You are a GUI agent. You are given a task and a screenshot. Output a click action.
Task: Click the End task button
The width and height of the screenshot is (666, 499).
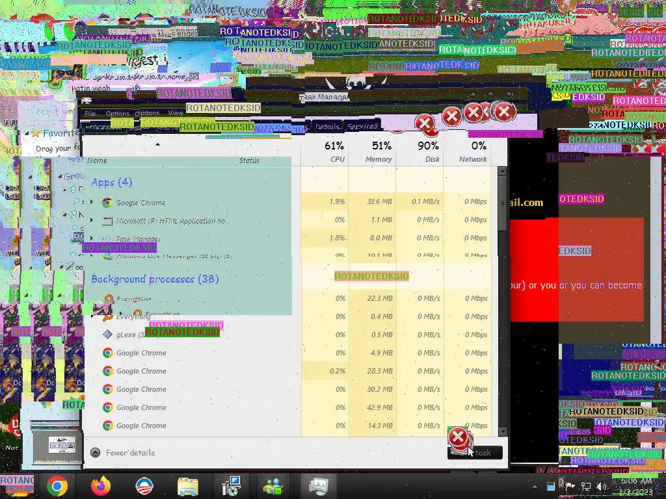(x=475, y=453)
